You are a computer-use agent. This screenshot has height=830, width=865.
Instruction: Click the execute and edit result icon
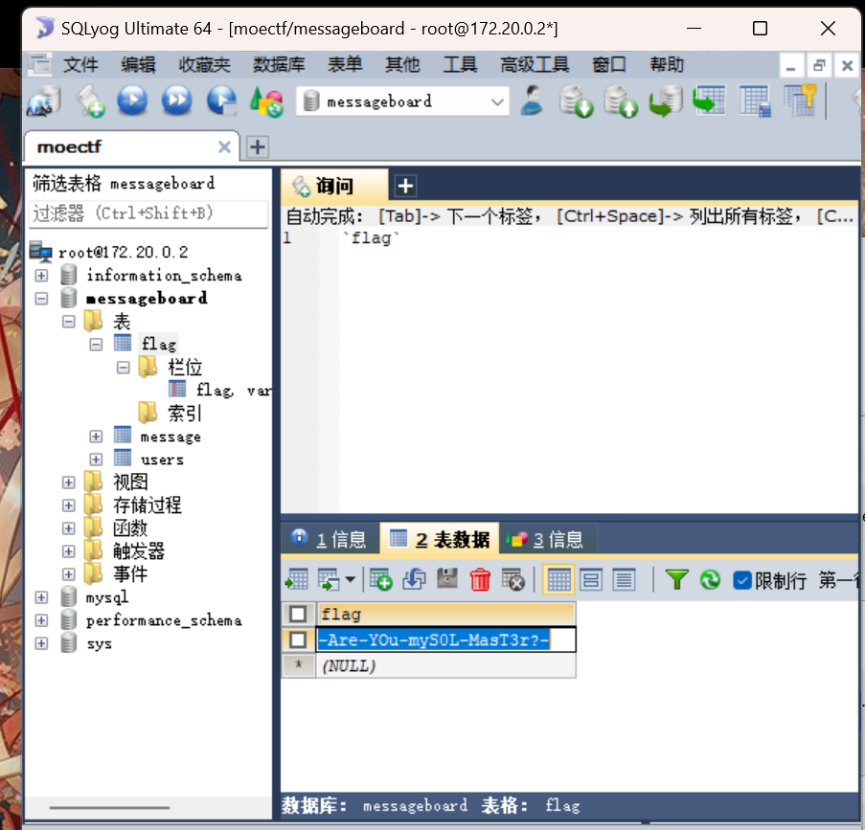(x=222, y=101)
